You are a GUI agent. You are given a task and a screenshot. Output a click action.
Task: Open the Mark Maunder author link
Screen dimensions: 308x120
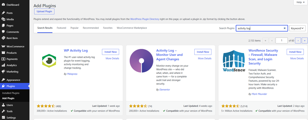point(259,94)
